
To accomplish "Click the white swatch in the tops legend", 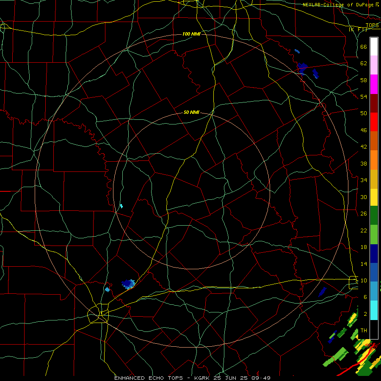I will coord(374,47).
